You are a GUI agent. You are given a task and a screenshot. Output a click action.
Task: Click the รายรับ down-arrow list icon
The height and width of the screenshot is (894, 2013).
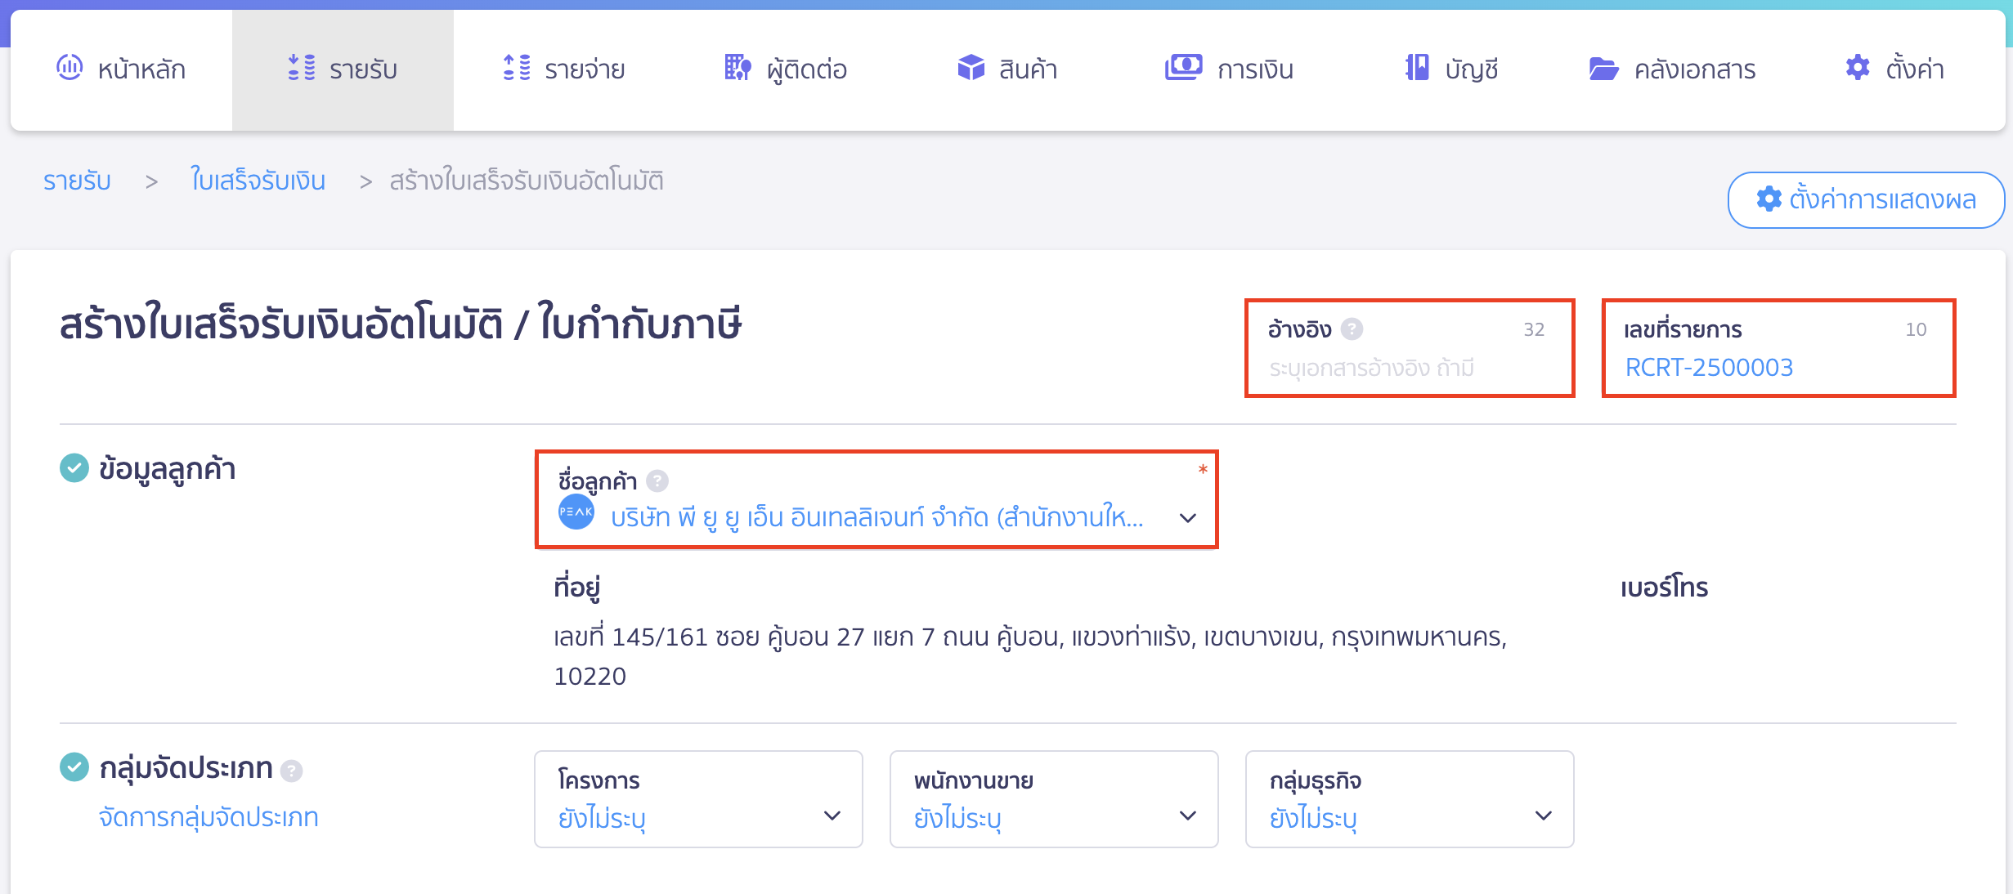[302, 67]
